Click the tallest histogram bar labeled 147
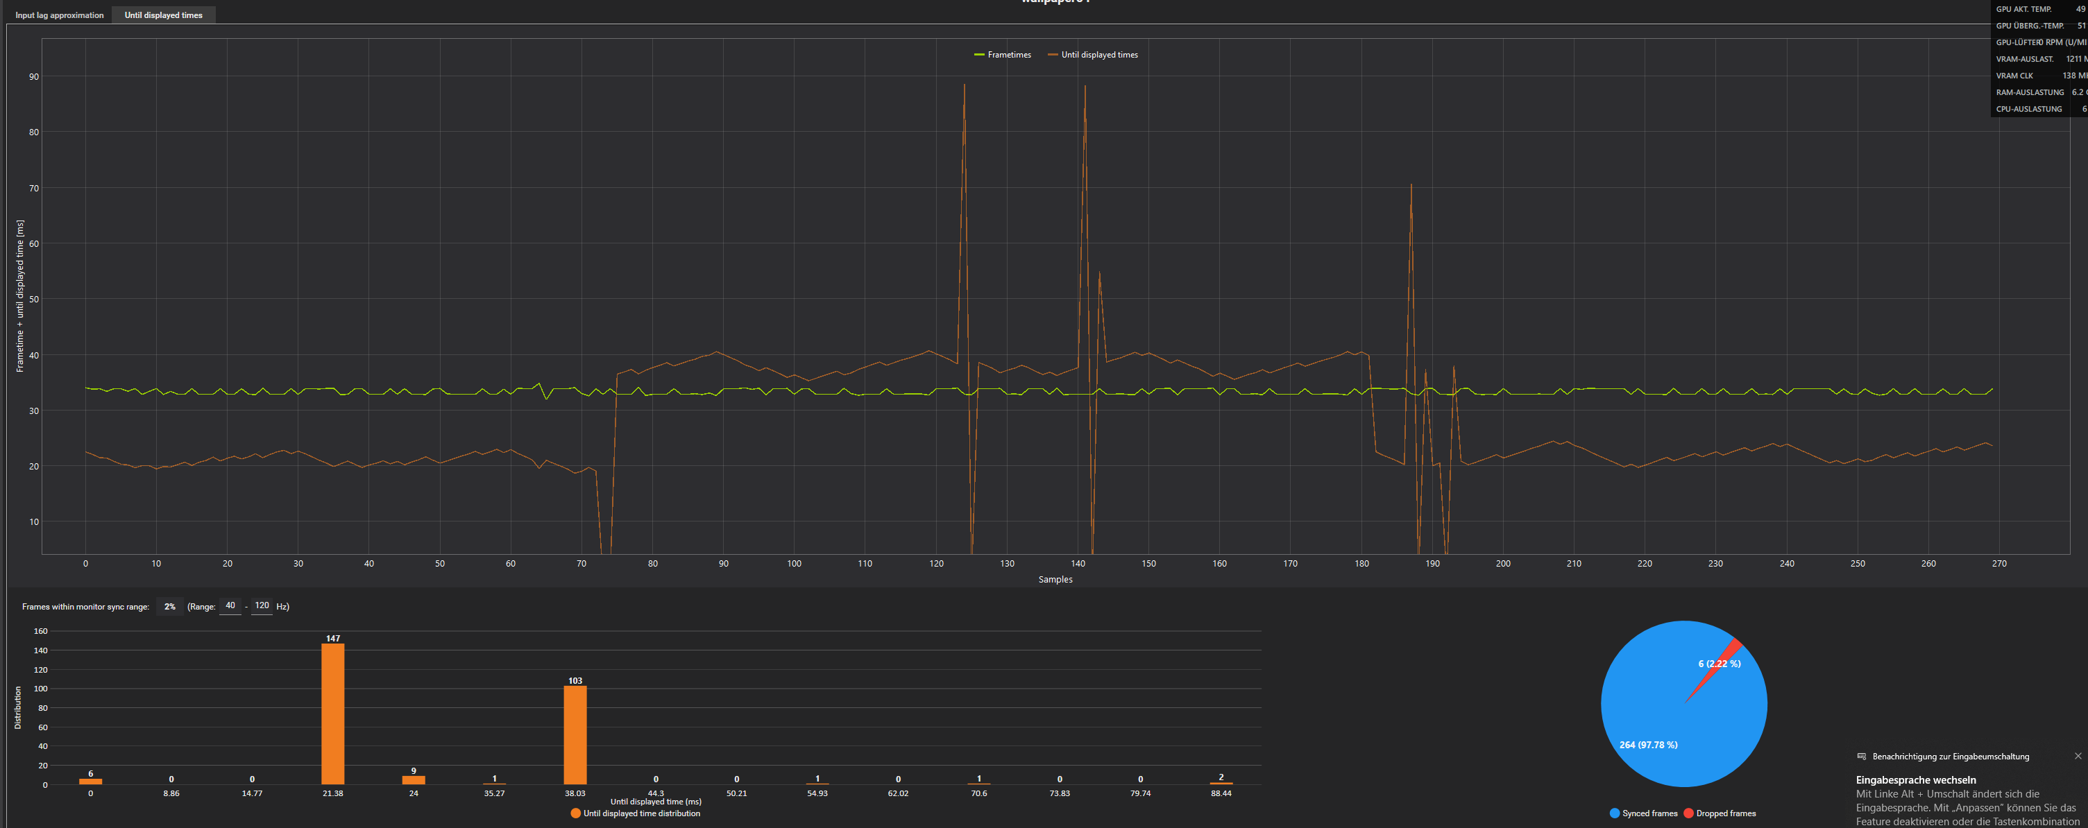 pyautogui.click(x=332, y=713)
